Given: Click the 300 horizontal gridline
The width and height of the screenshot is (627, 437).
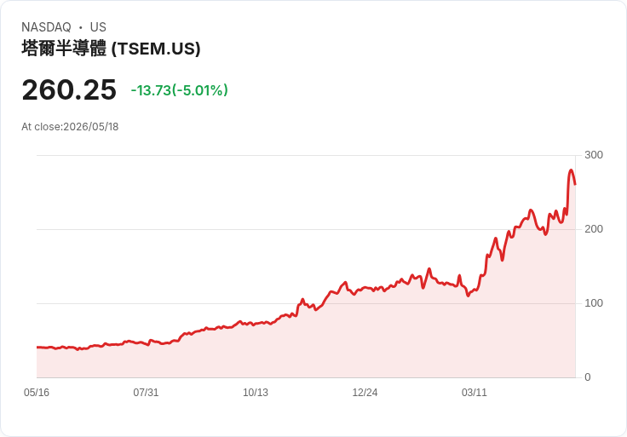Looking at the screenshot, I should point(306,155).
